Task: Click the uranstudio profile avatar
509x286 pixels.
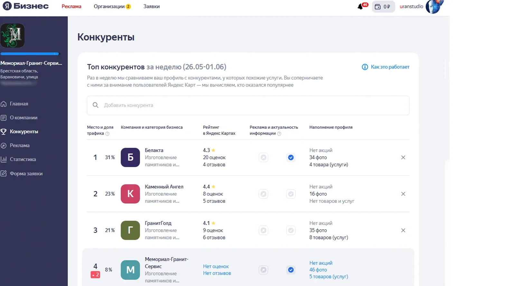Action: click(x=433, y=7)
